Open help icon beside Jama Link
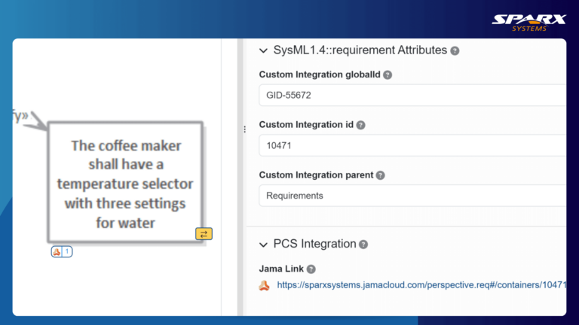The height and width of the screenshot is (325, 579). point(311,269)
